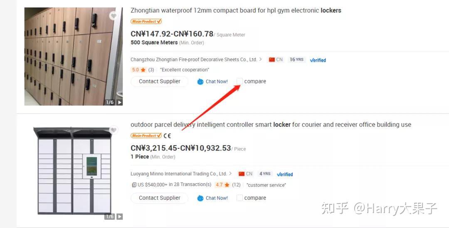Open outdoor parcel delivery smart locker title

coord(271,125)
